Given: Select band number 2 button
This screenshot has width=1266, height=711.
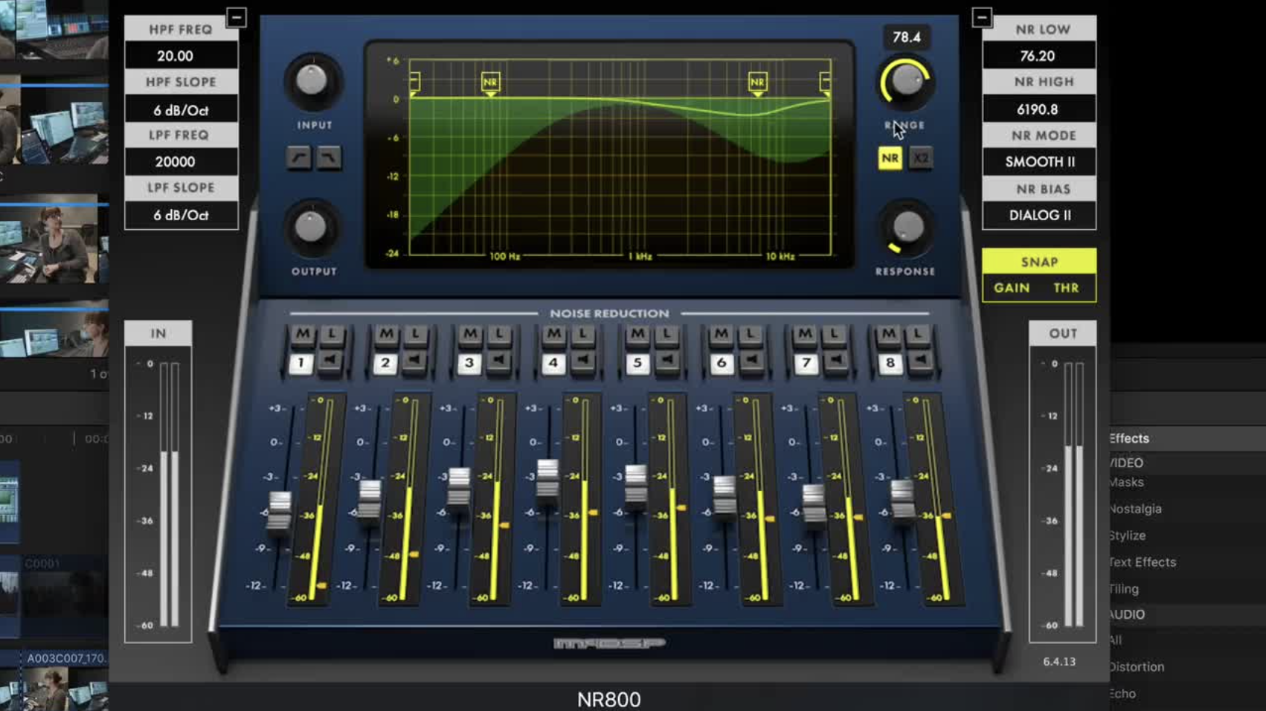Looking at the screenshot, I should click(385, 363).
